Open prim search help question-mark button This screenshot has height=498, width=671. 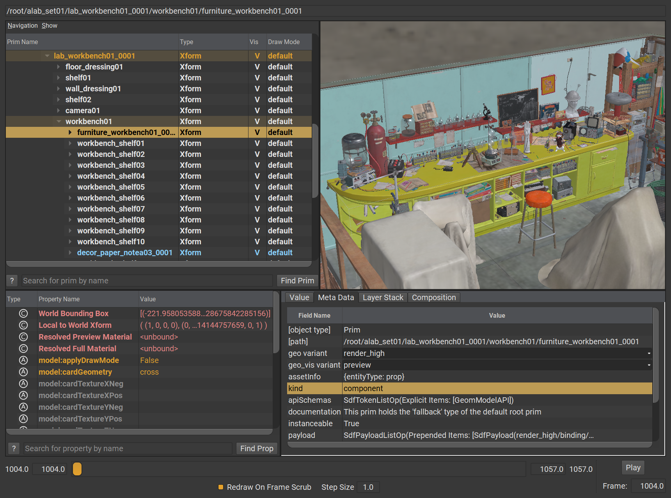point(12,281)
